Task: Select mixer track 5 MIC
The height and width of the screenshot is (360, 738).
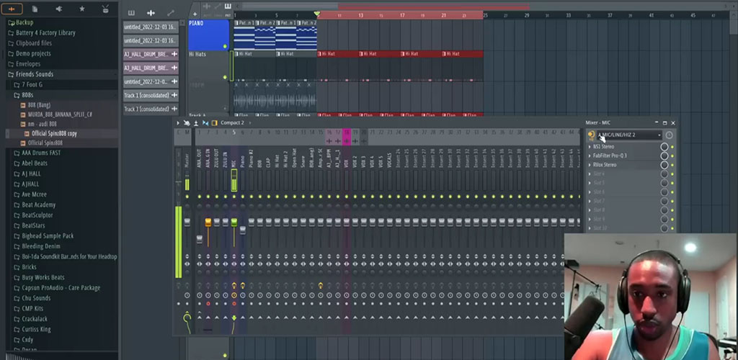Action: 234,162
